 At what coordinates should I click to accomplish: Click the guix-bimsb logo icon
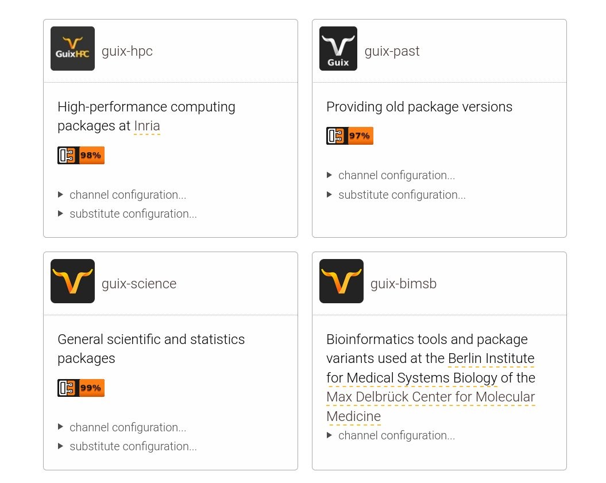[341, 281]
